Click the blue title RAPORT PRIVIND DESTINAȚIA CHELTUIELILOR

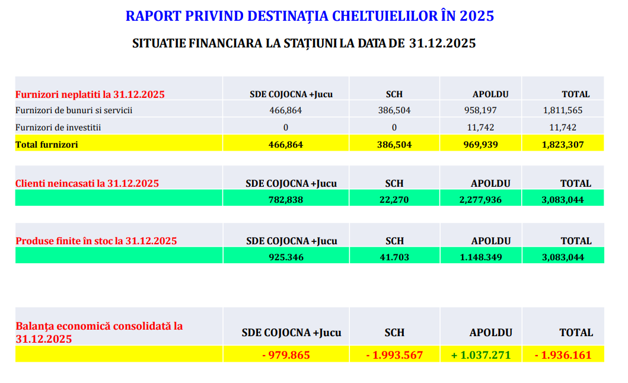point(309,16)
